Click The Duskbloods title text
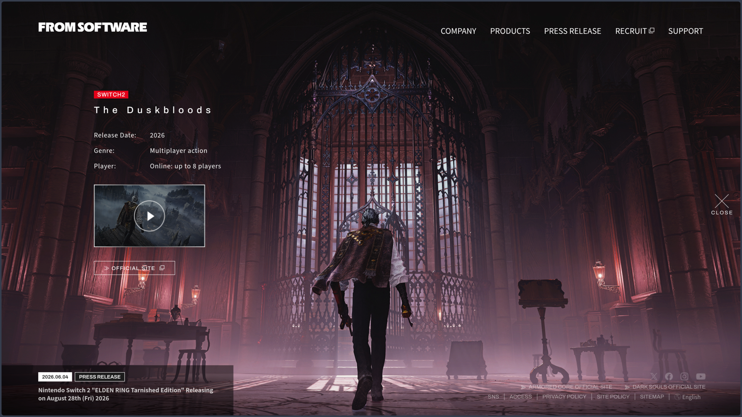 click(x=153, y=110)
